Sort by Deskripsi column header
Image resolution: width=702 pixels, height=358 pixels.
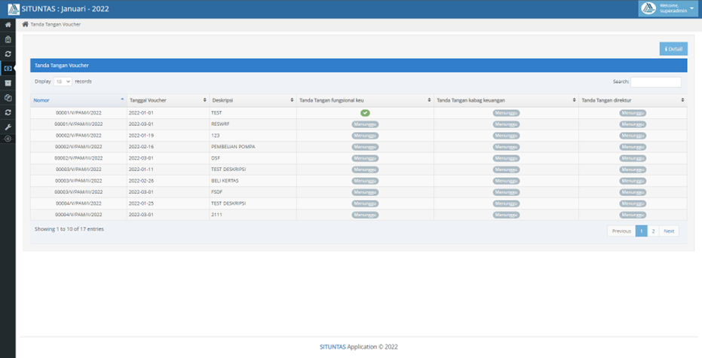(x=253, y=100)
